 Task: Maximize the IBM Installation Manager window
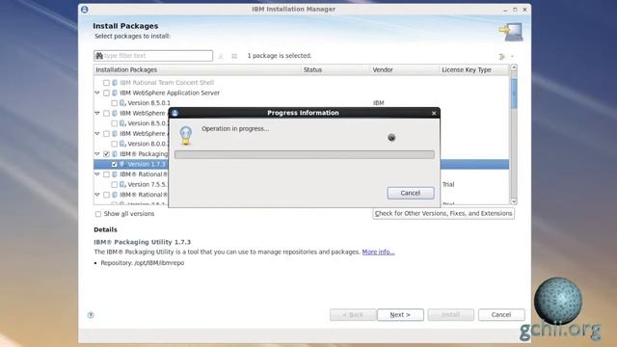point(515,10)
